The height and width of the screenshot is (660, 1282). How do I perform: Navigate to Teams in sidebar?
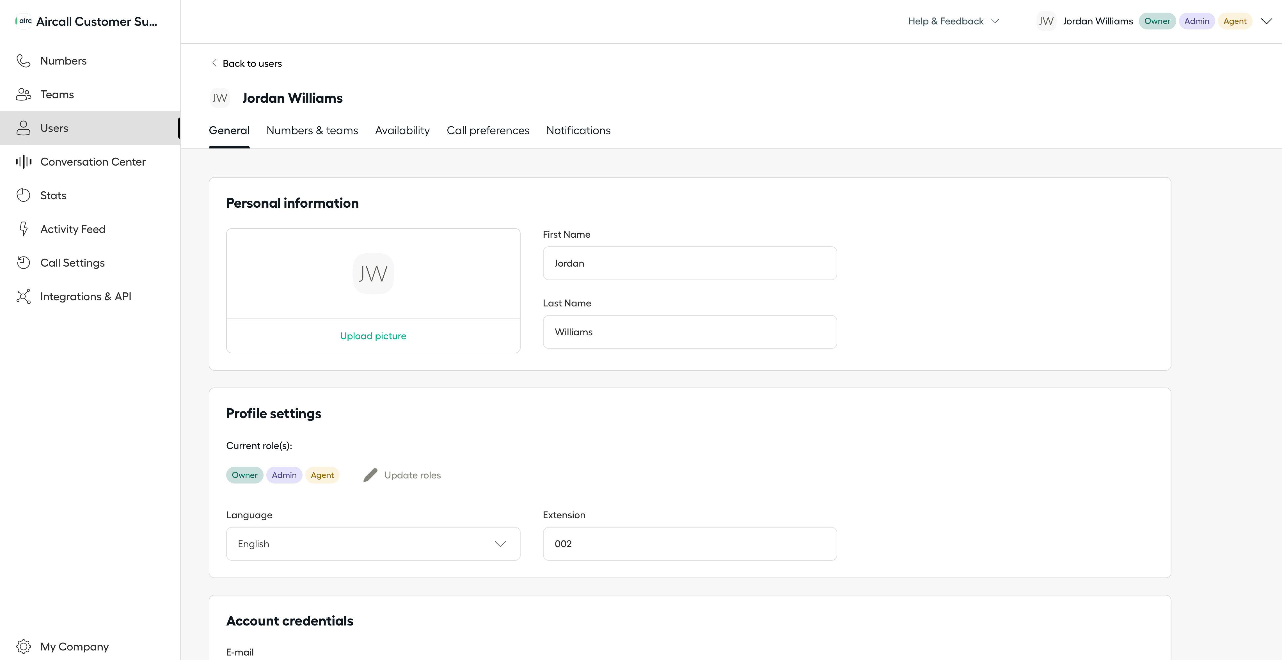[x=90, y=95]
